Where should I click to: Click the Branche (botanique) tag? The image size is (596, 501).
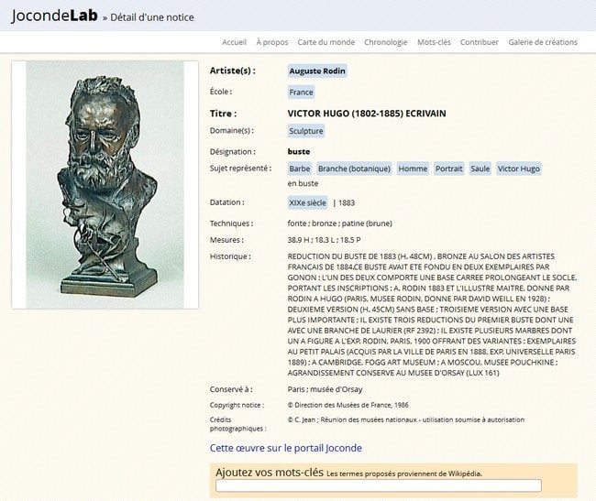pyautogui.click(x=354, y=169)
